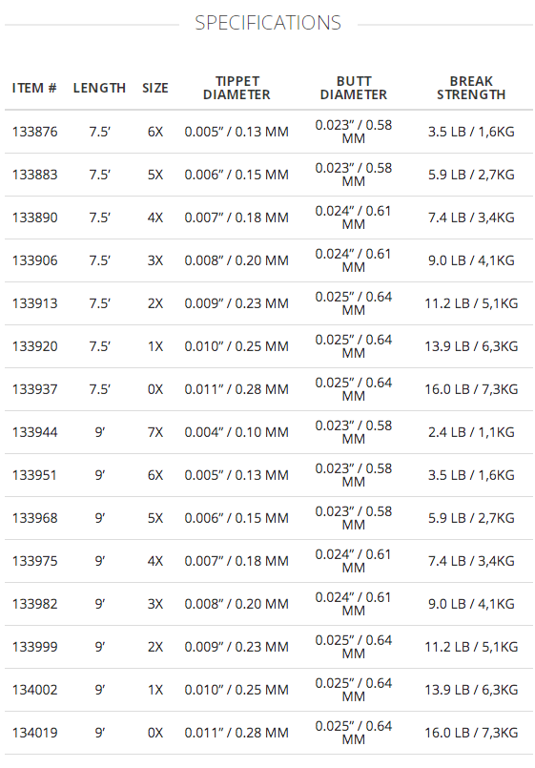Image resolution: width=535 pixels, height=768 pixels.
Task: Select item number 133999
Action: click(34, 647)
